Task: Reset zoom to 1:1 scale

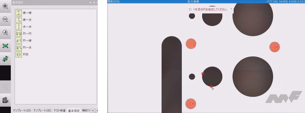Action: point(5,33)
